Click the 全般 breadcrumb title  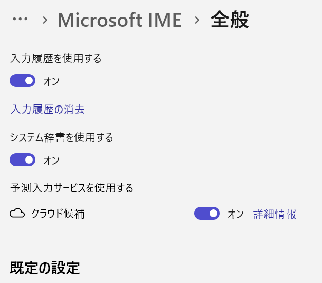pyautogui.click(x=230, y=20)
